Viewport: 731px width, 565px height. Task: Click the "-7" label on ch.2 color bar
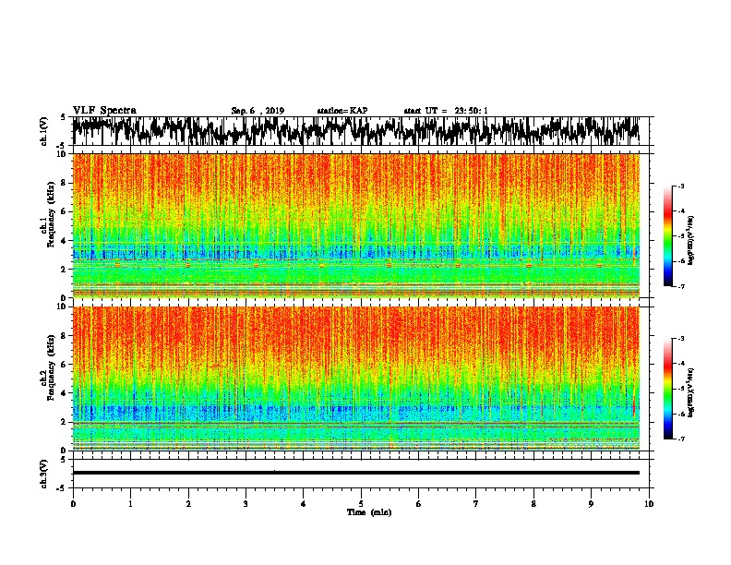tap(680, 439)
